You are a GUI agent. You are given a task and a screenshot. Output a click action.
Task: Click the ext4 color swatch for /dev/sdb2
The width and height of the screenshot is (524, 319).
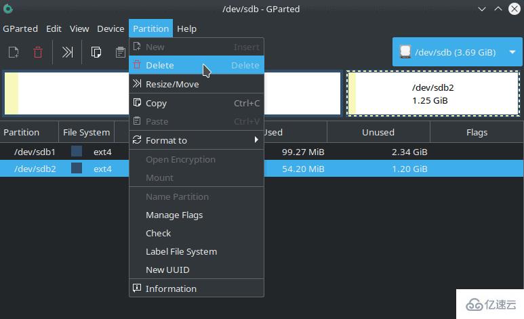(77, 168)
